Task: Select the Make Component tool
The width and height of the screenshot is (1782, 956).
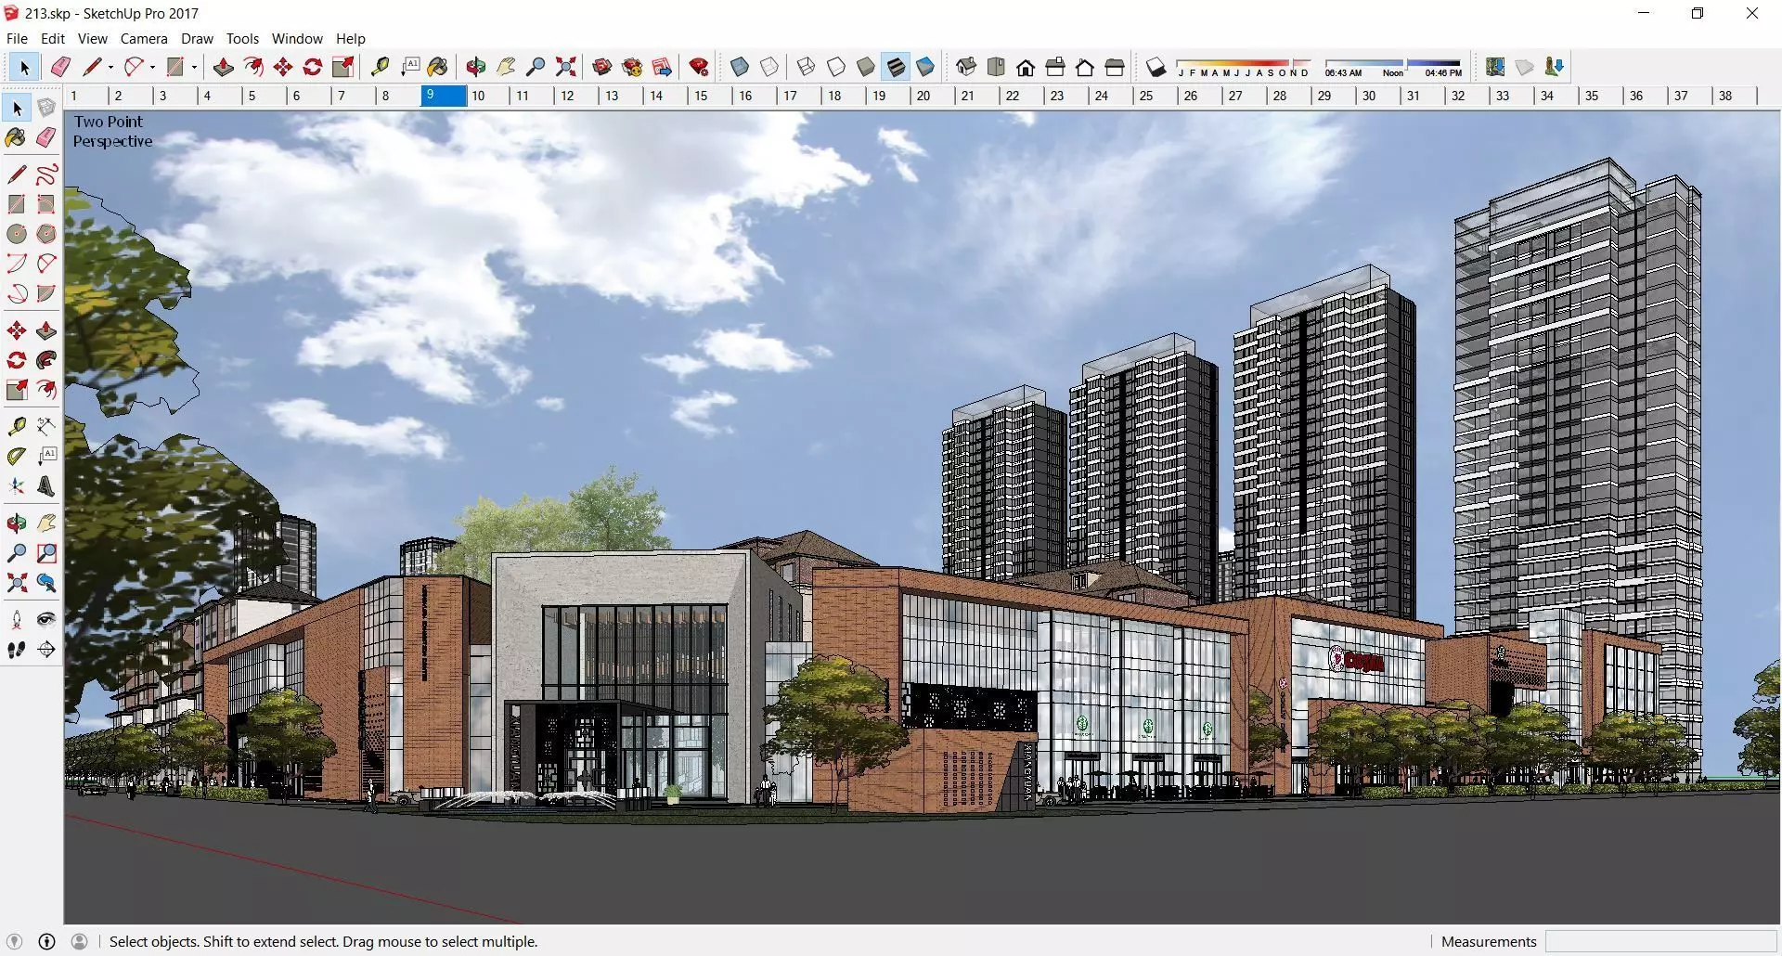Action: click(46, 109)
